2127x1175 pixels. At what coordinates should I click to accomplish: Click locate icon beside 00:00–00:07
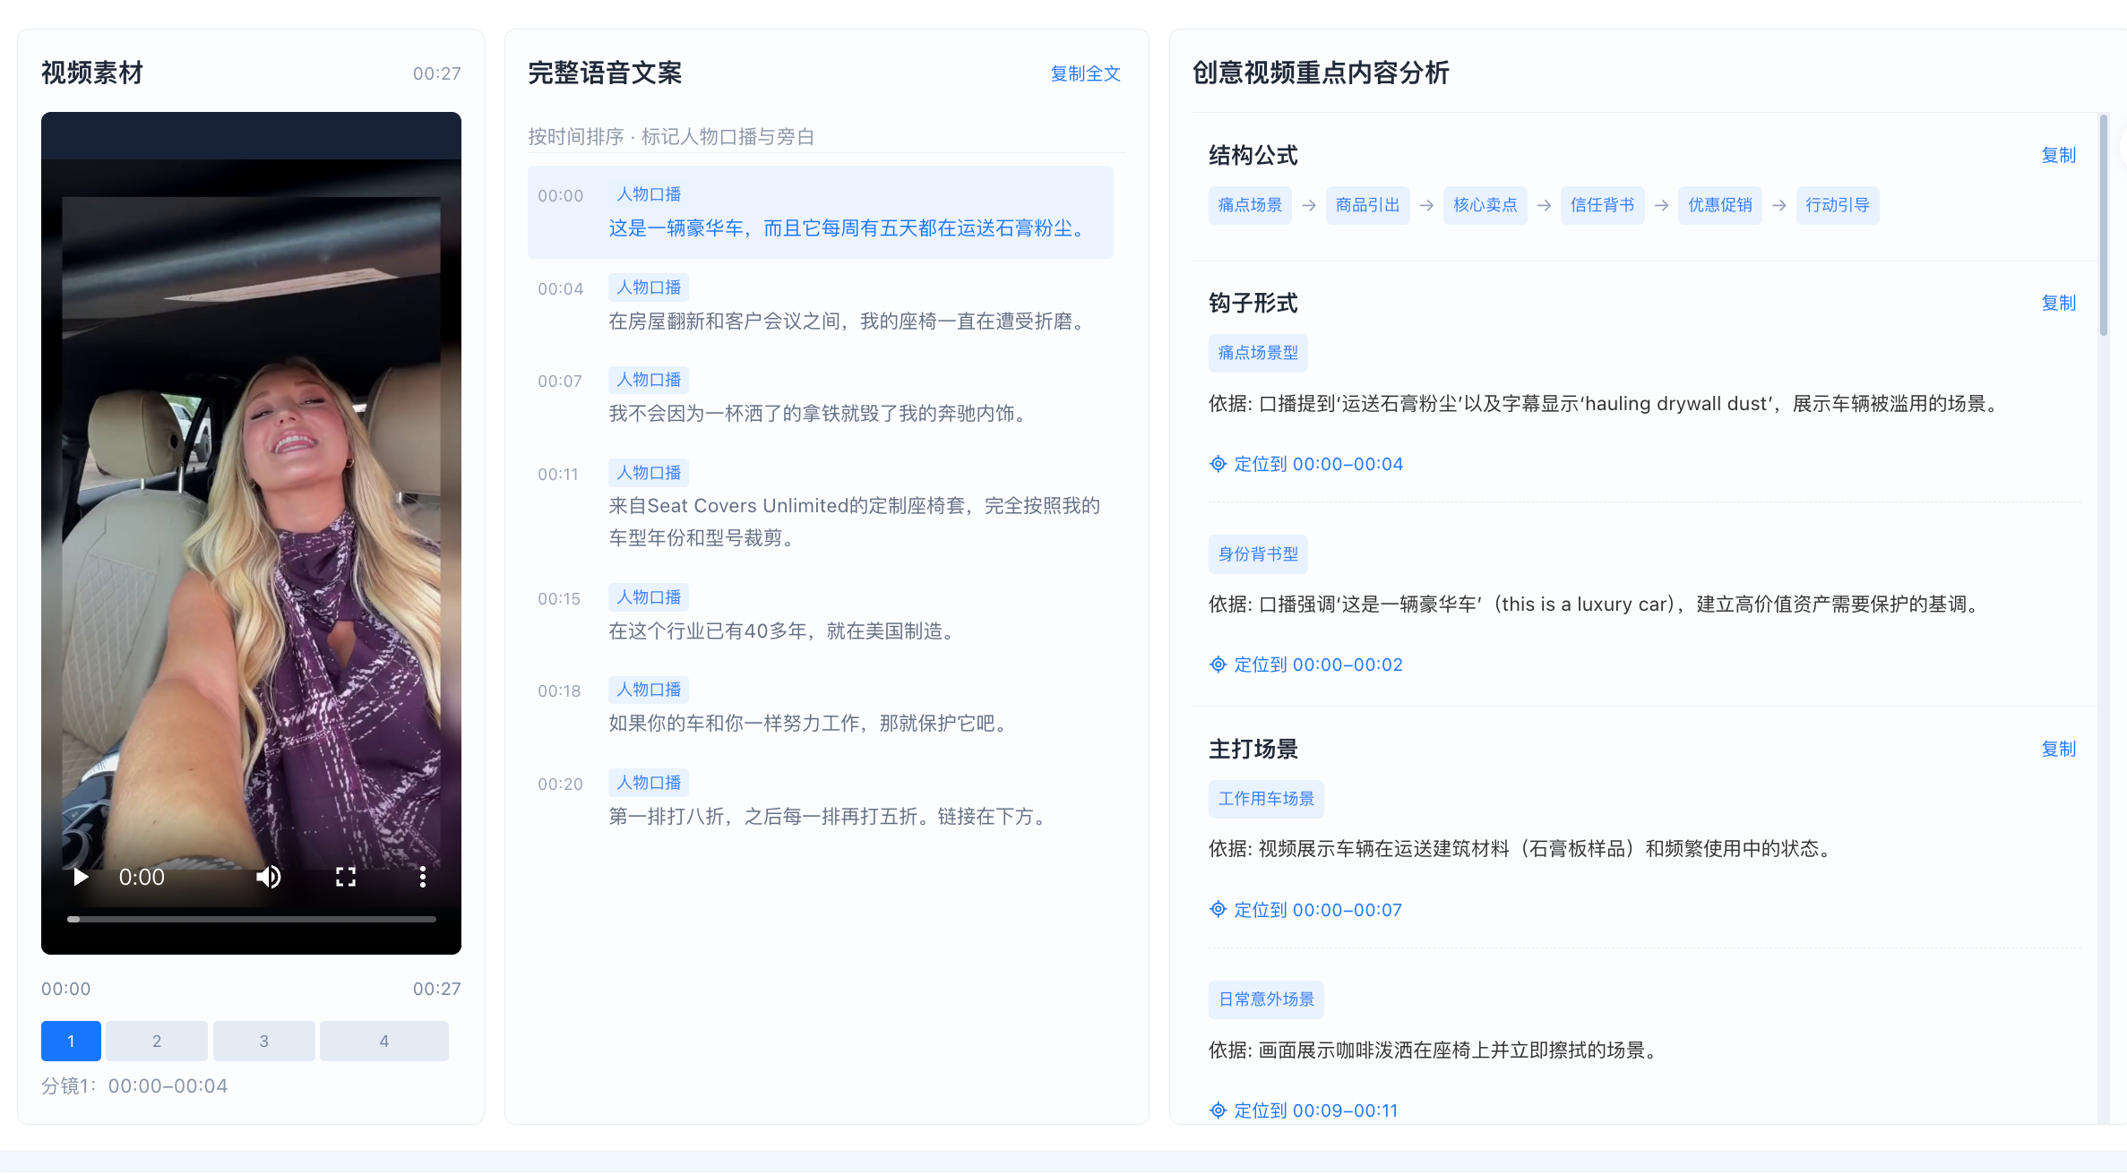tap(1218, 910)
